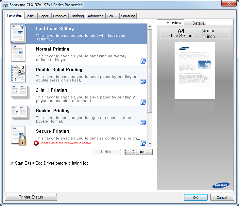Click the Printer Status button
239x206 pixels.
pos(31,197)
